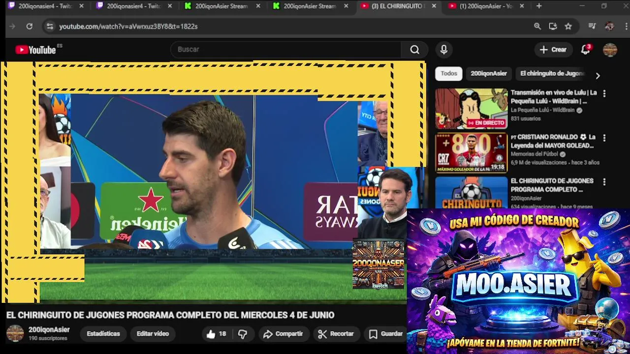The width and height of the screenshot is (630, 354).
Task: Open the Crear create menu
Action: click(x=553, y=50)
